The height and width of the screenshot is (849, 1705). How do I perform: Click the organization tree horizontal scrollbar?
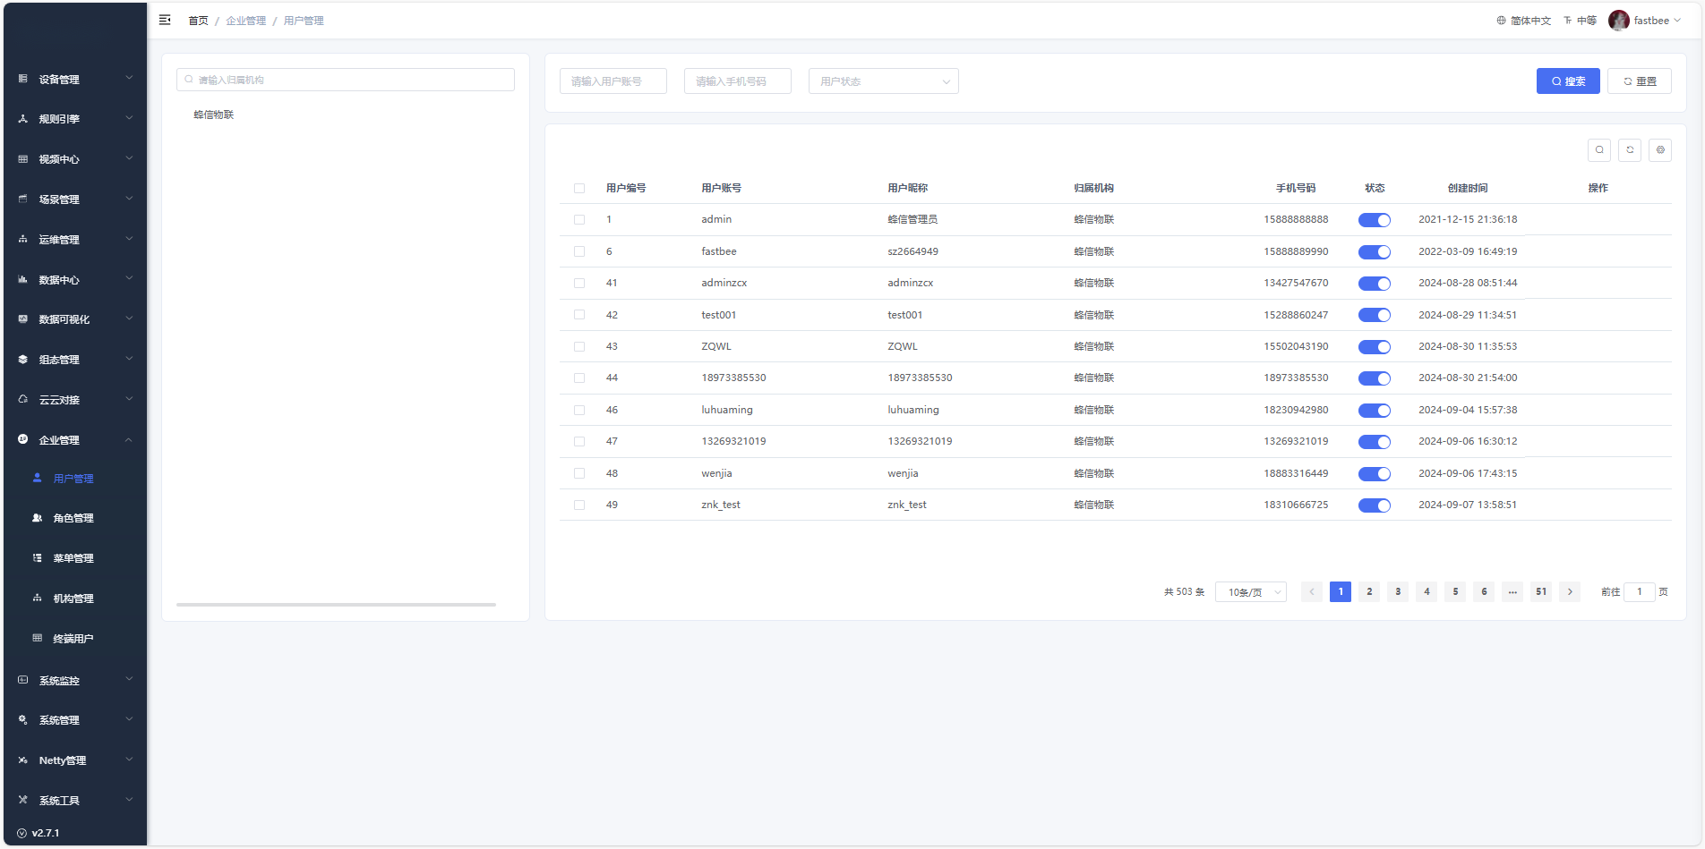point(336,605)
